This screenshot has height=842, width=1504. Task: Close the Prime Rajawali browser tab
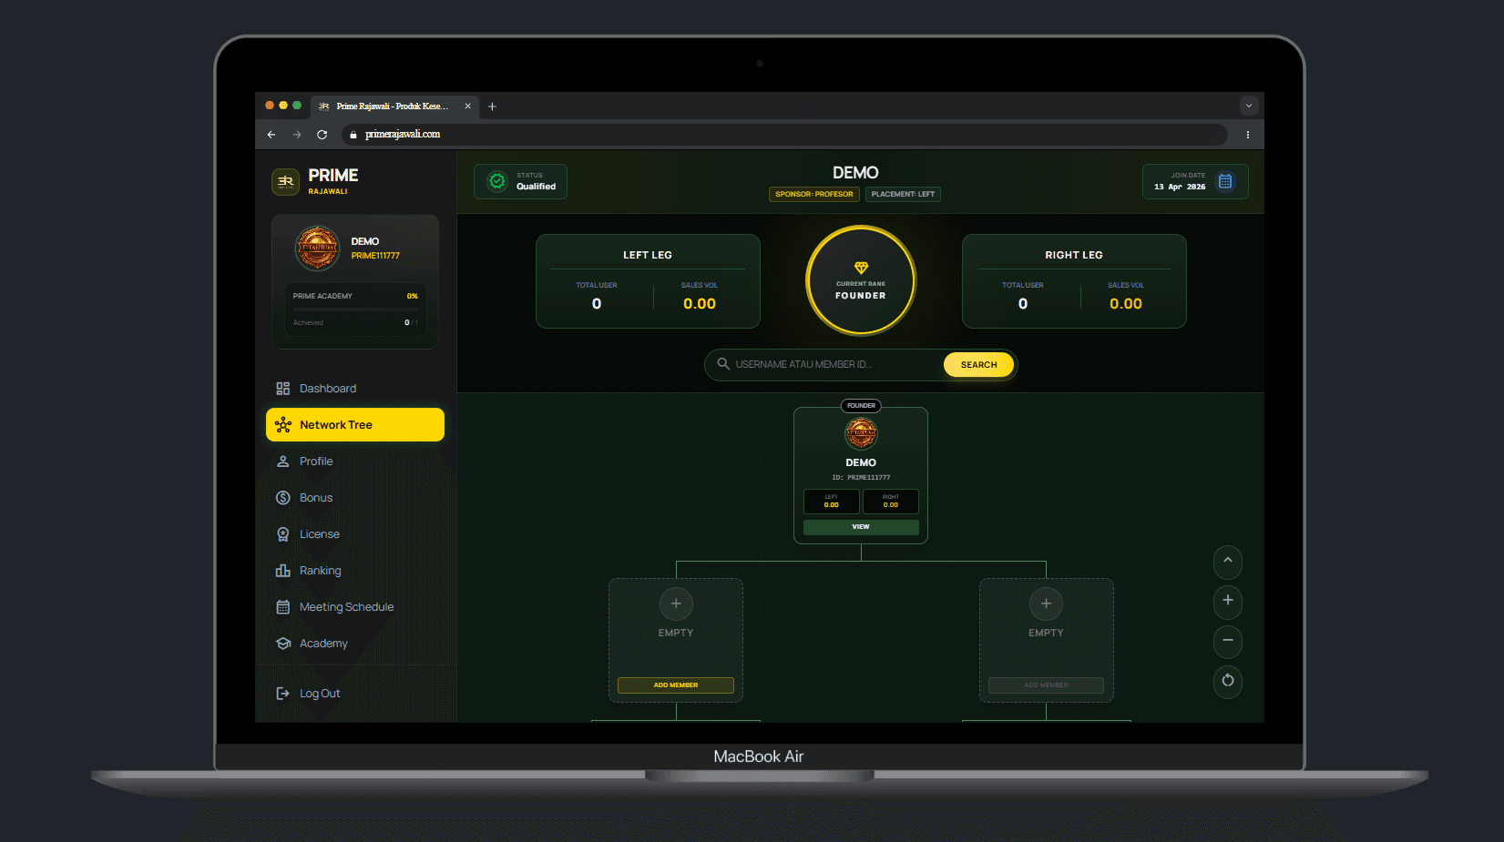[x=468, y=107]
